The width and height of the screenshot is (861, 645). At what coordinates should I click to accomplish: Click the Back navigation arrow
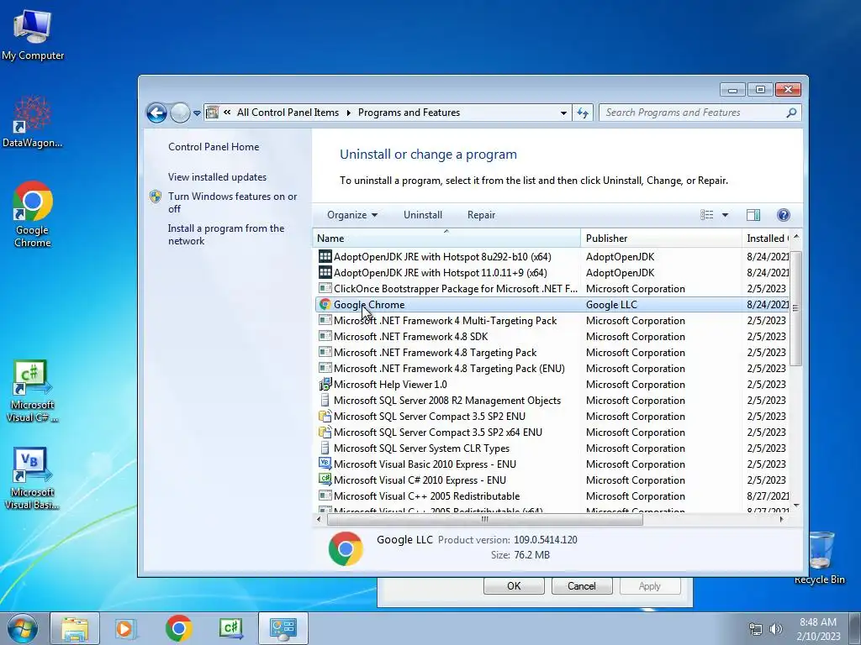pyautogui.click(x=156, y=113)
